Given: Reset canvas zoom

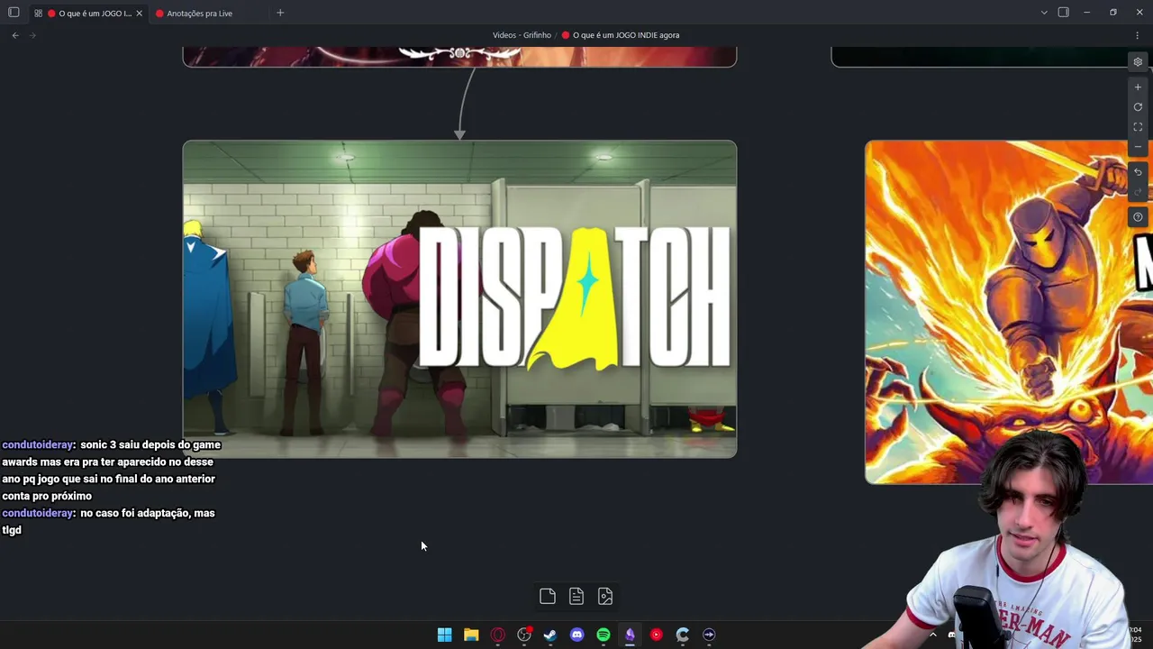Looking at the screenshot, I should [x=1138, y=107].
